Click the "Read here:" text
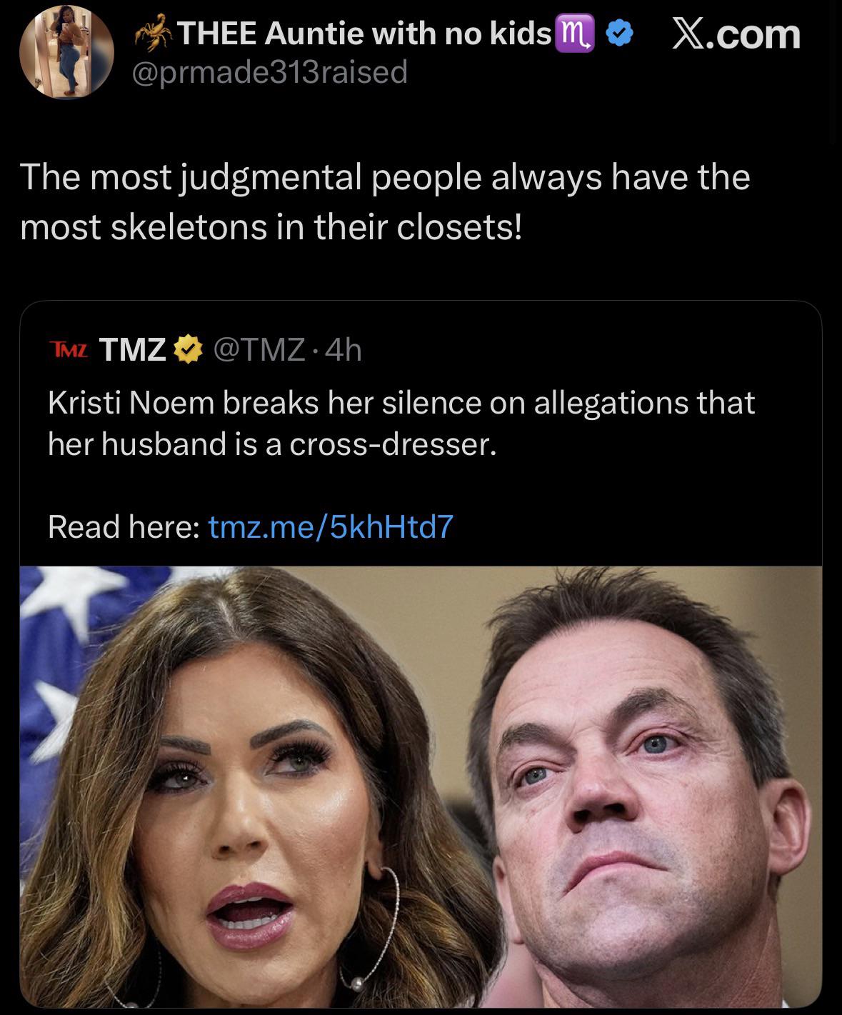Image resolution: width=842 pixels, height=1015 pixels. (x=123, y=526)
